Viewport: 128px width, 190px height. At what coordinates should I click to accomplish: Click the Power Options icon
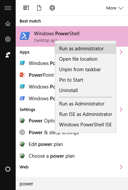(22, 120)
